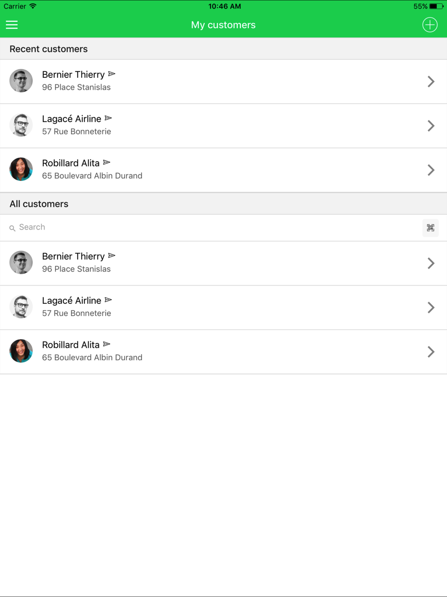Select Lagacé Airline name in All customers
Viewport: 447px width, 597px height.
(72, 301)
